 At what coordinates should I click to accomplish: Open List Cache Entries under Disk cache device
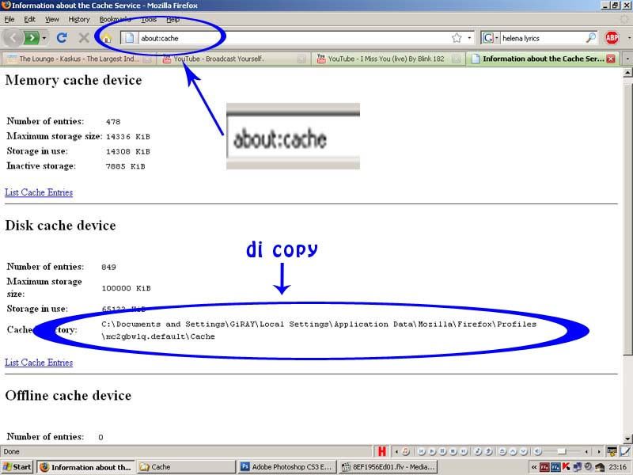coord(39,363)
